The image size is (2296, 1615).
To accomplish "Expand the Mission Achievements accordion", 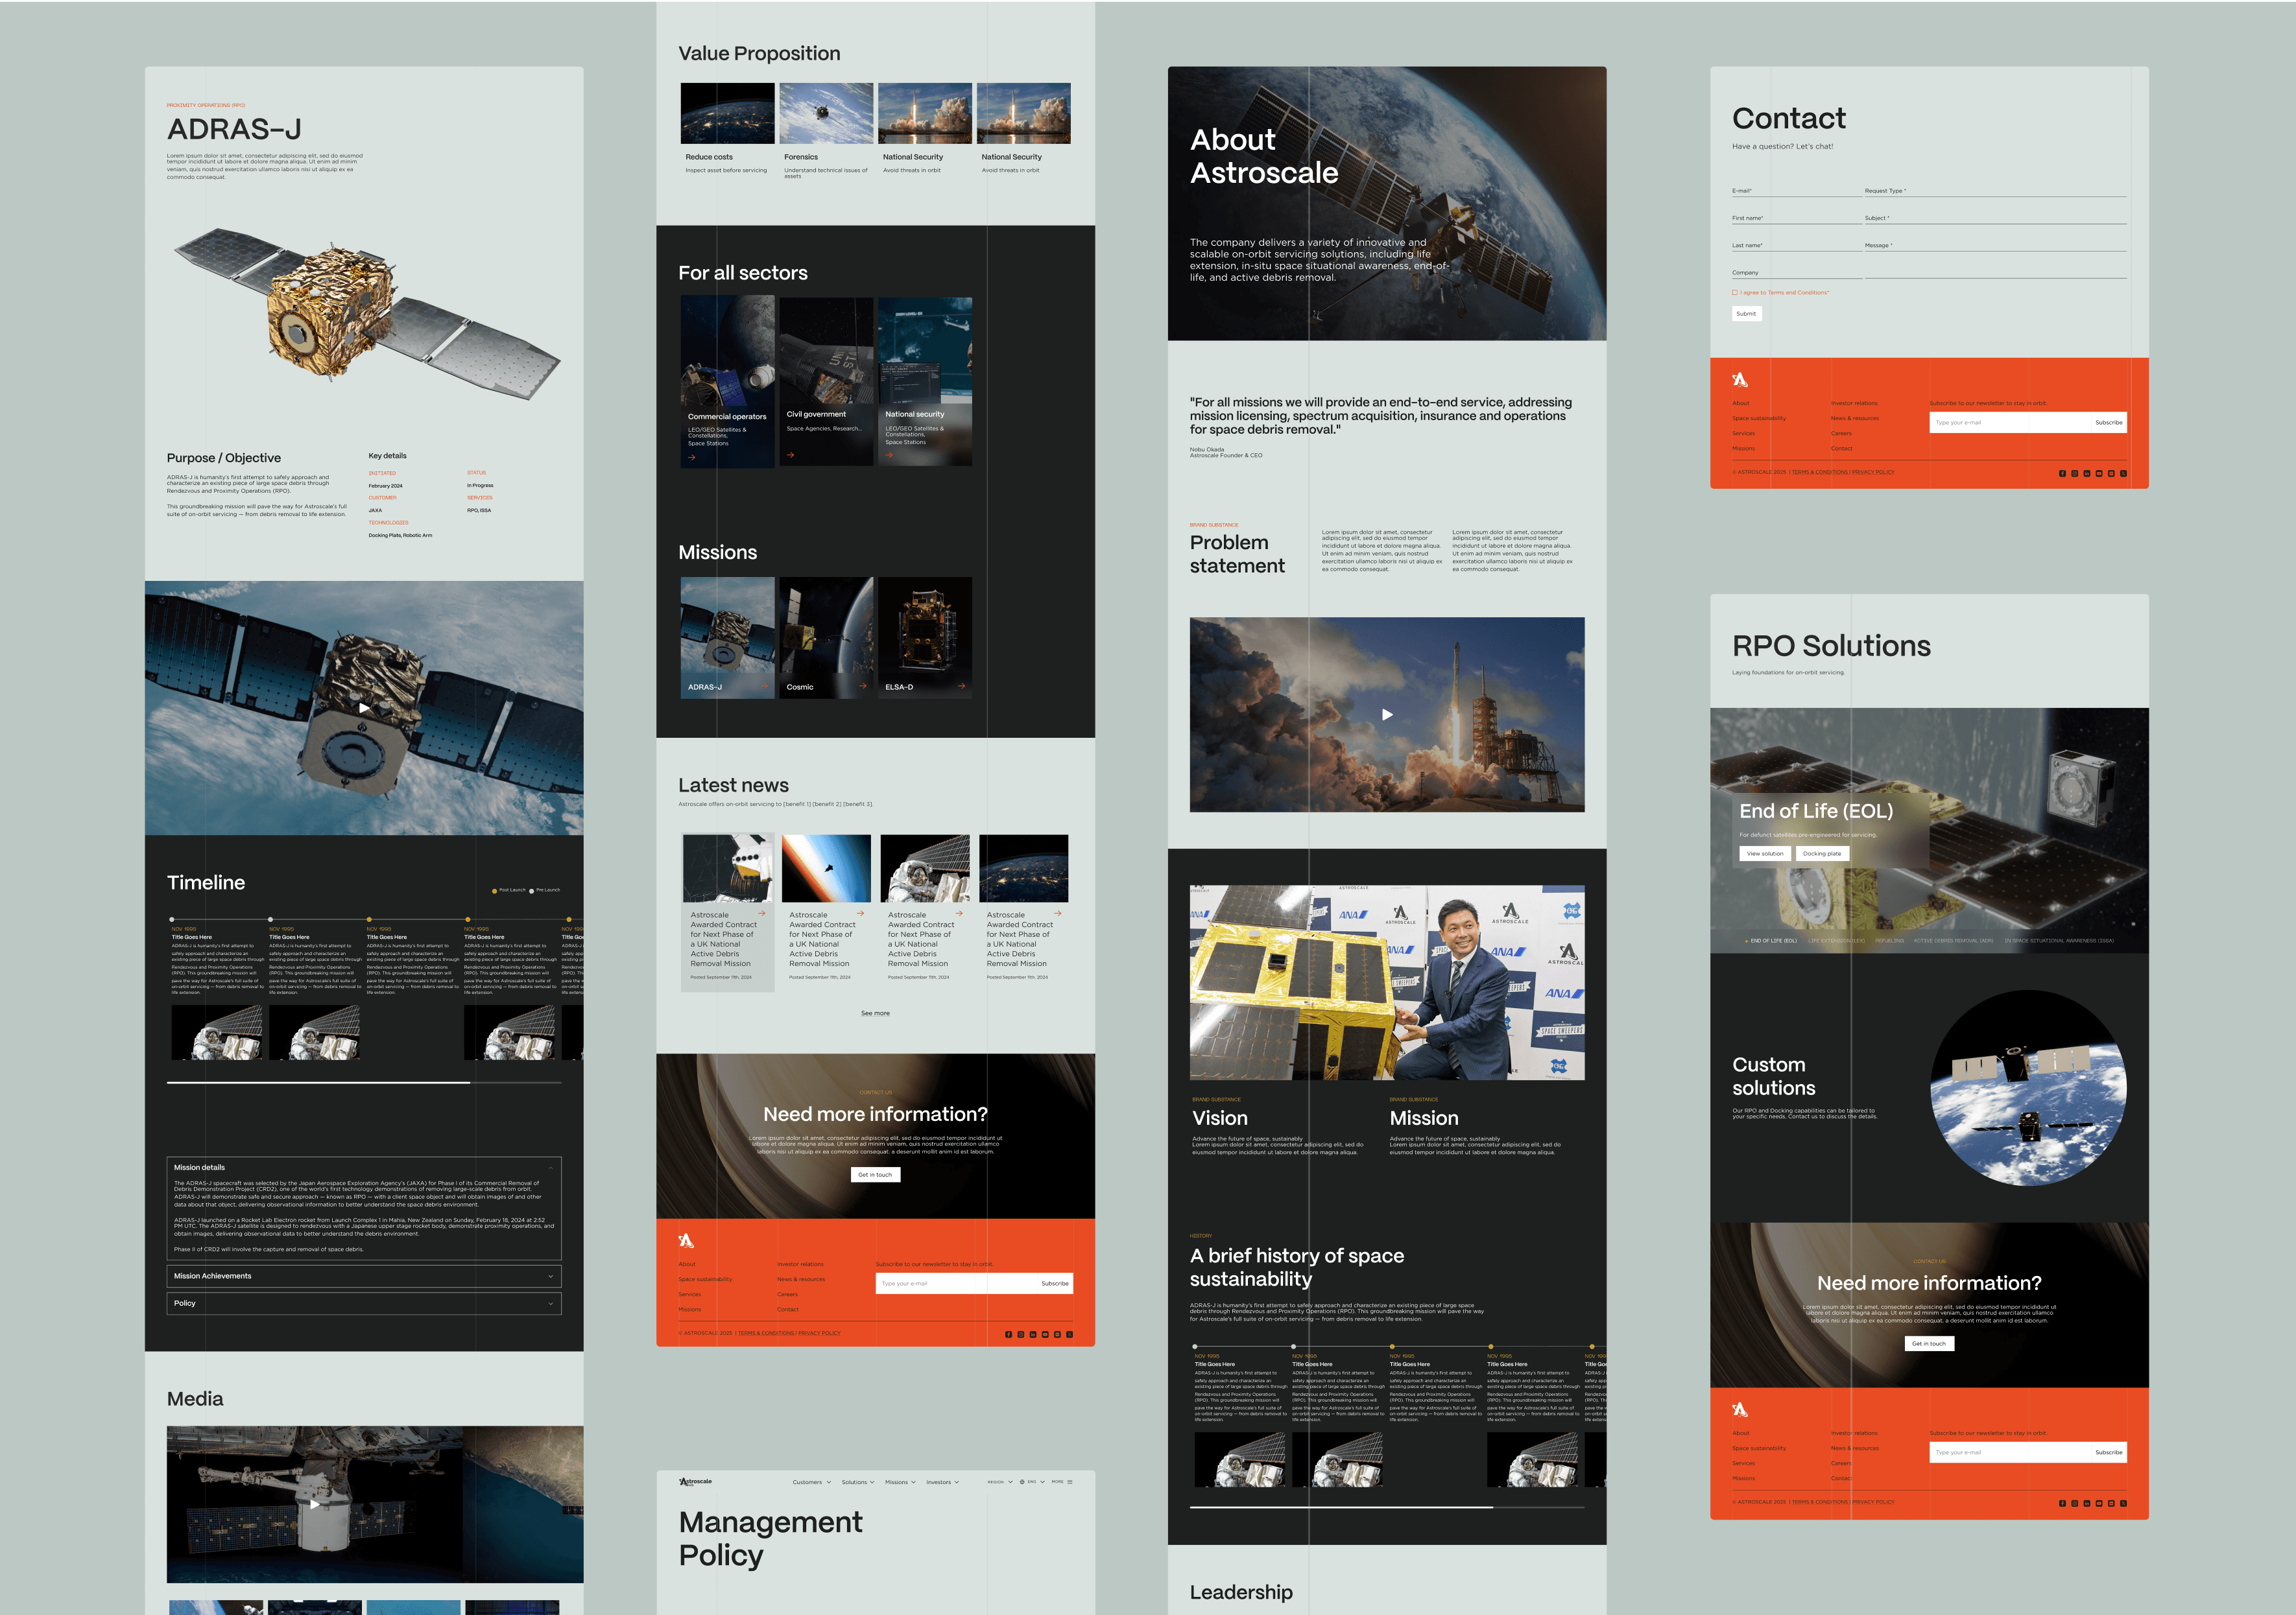I will (x=550, y=1276).
